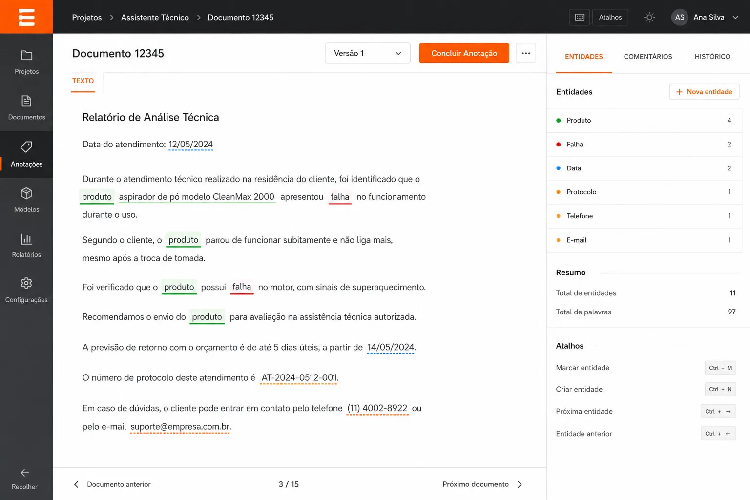The width and height of the screenshot is (750, 500).
Task: Switch to the HISTÓRICO tab
Action: click(712, 57)
